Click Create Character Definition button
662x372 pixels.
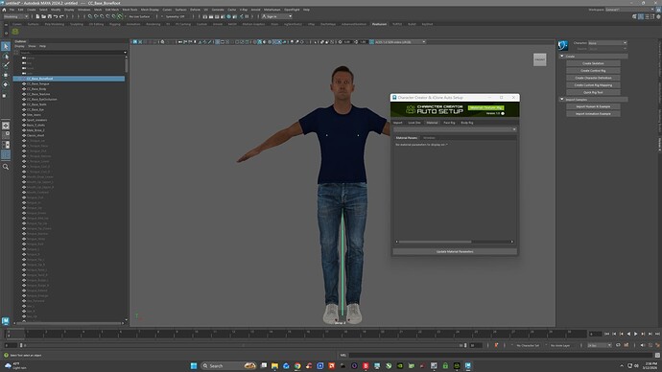click(x=593, y=78)
